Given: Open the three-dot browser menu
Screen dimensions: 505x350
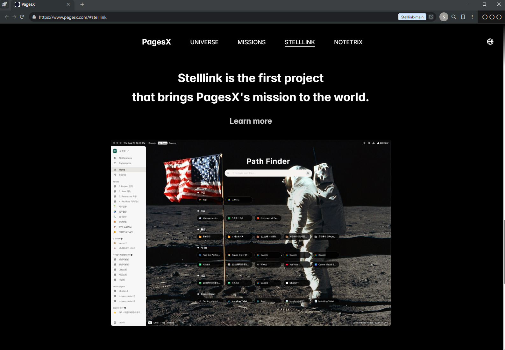Looking at the screenshot, I should 472,17.
